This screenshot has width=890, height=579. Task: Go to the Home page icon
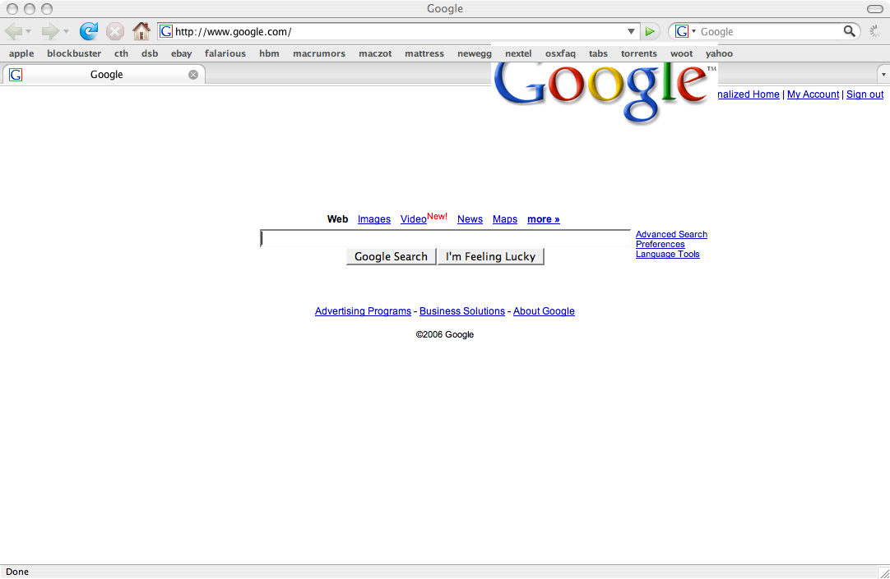[141, 31]
